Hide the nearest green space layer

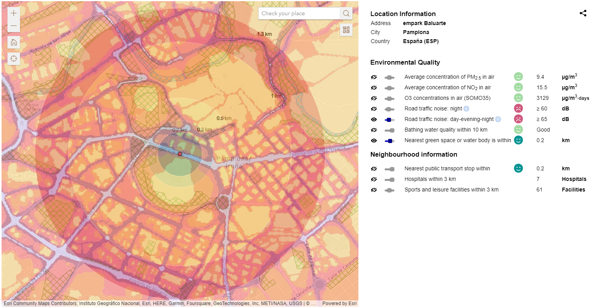coord(374,141)
